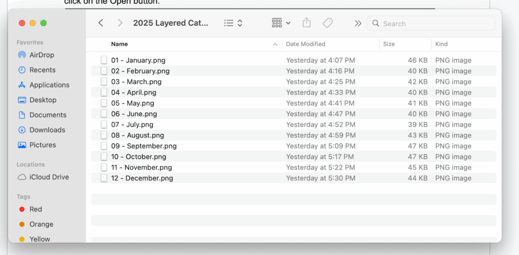Click the Back navigation arrow
This screenshot has width=519, height=255.
pos(101,23)
